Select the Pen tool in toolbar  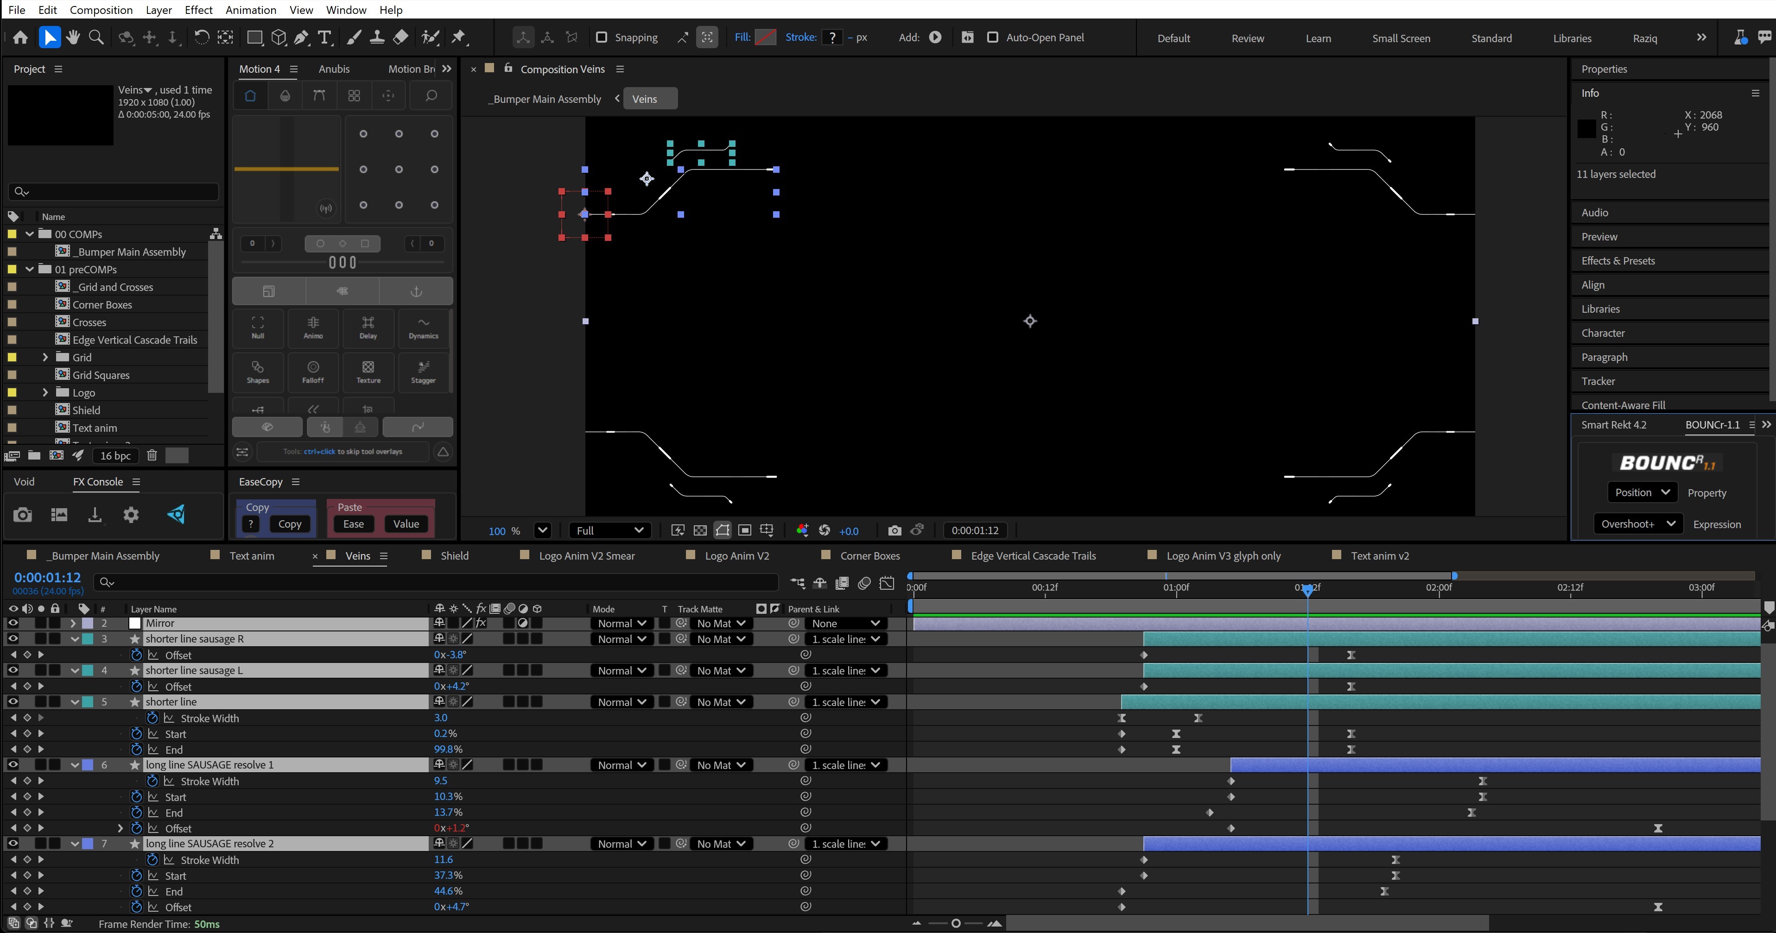pyautogui.click(x=301, y=38)
